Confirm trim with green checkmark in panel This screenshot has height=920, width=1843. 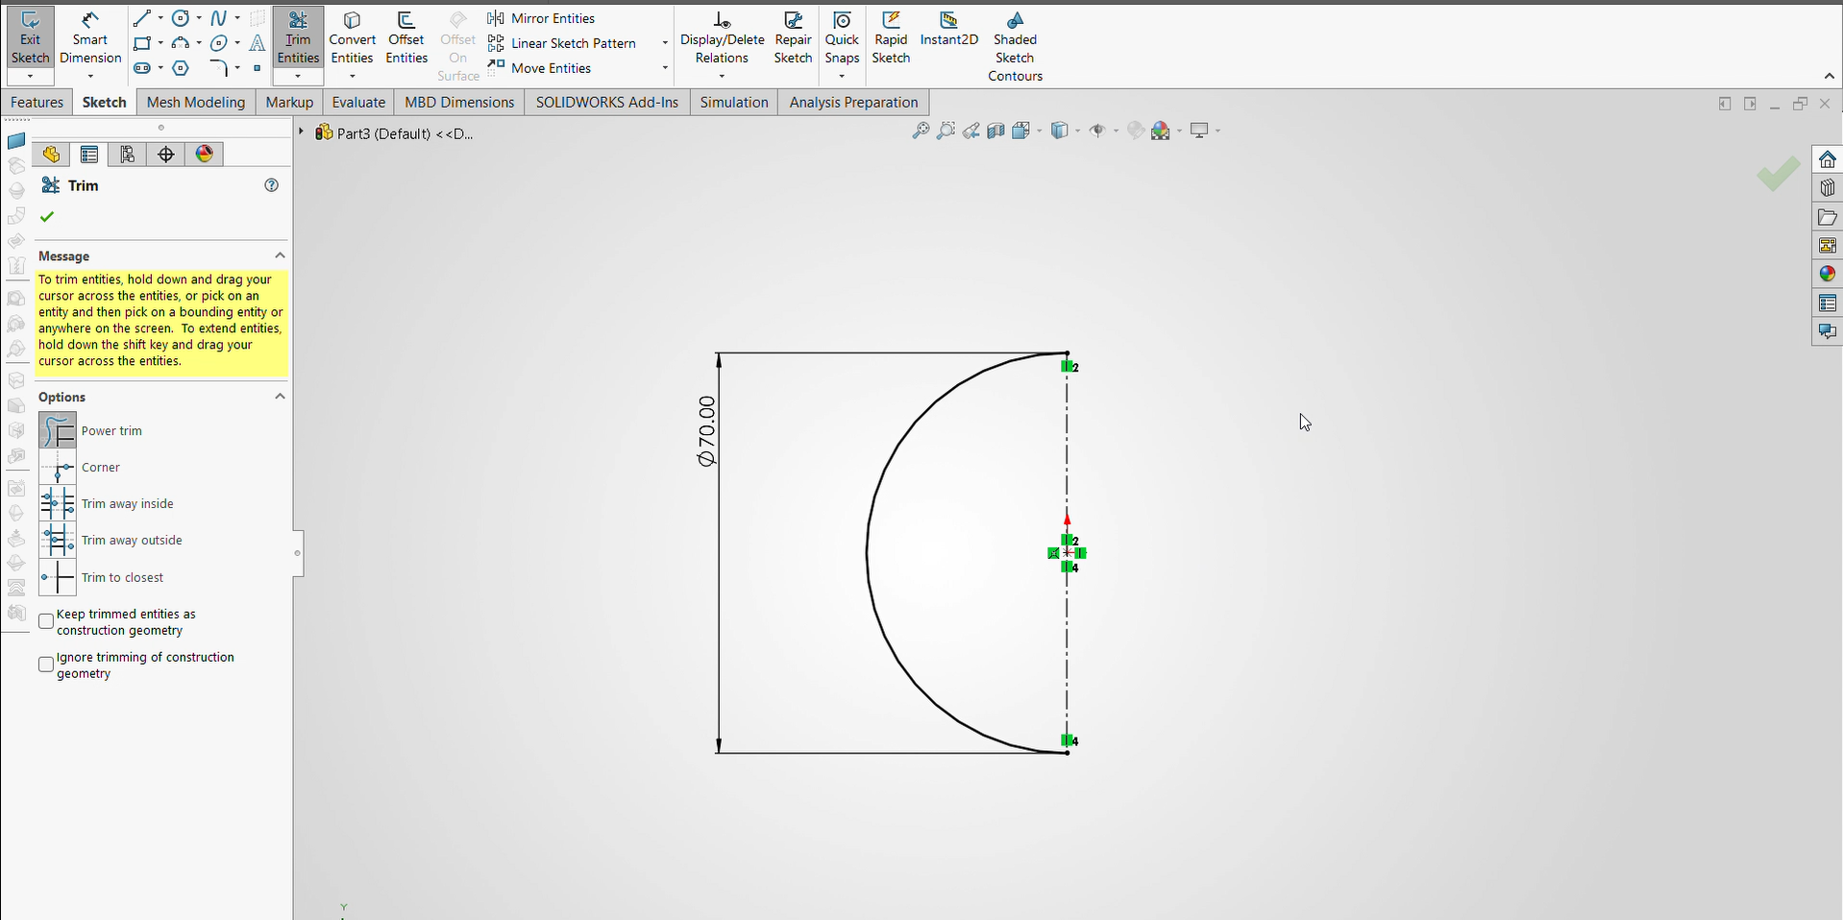click(x=47, y=217)
